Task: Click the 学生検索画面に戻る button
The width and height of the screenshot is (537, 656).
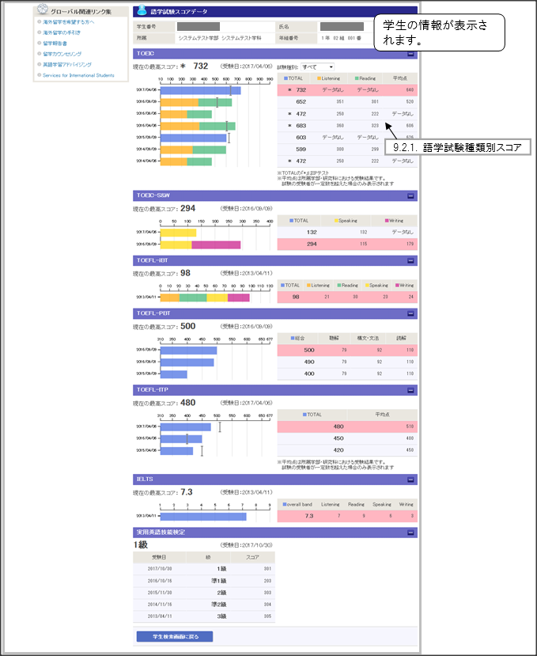Action: tap(175, 636)
